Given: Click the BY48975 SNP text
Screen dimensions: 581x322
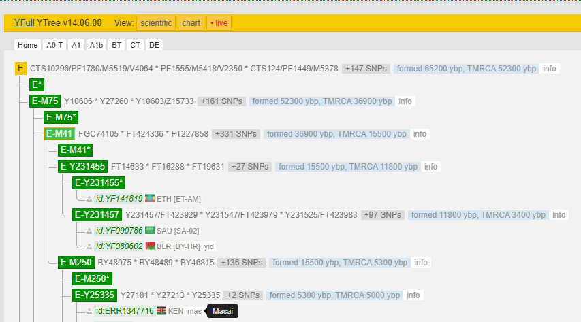Looking at the screenshot, I should click(114, 263).
